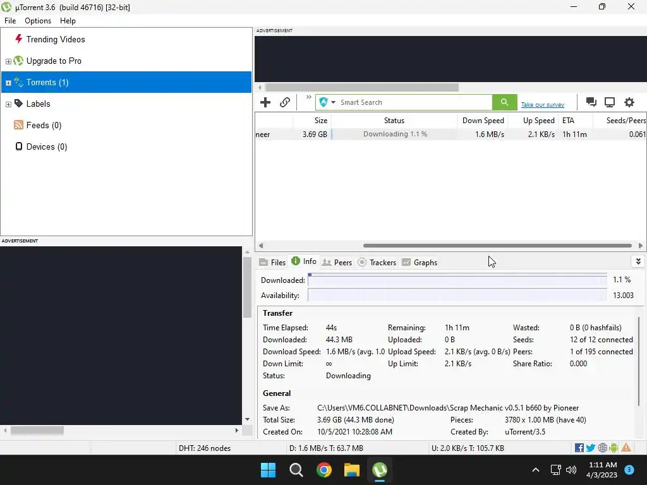647x485 pixels.
Task: Click the Facebook icon in status bar
Action: tap(579, 448)
